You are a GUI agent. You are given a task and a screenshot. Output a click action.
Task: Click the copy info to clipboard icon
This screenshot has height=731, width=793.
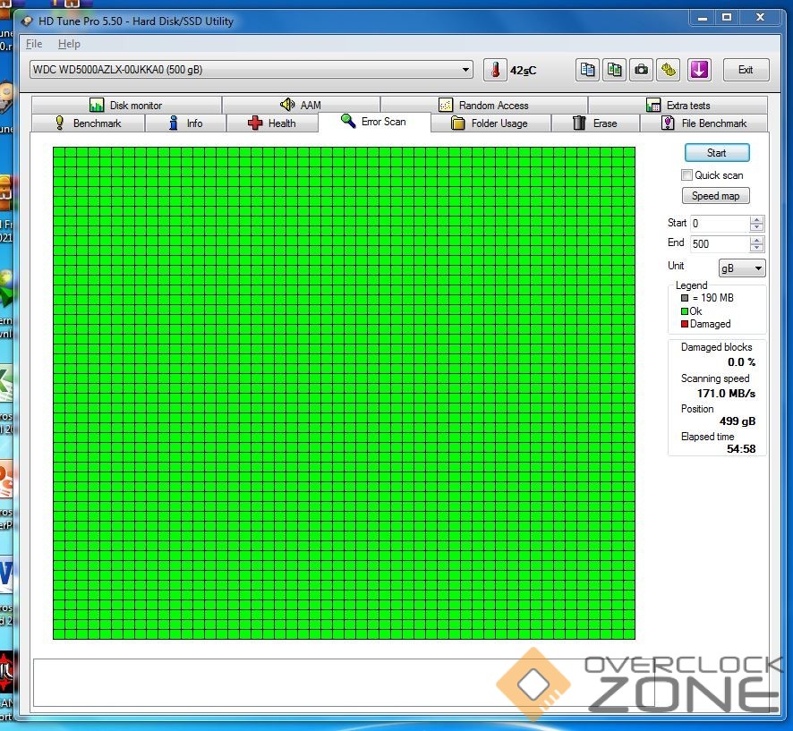point(587,70)
